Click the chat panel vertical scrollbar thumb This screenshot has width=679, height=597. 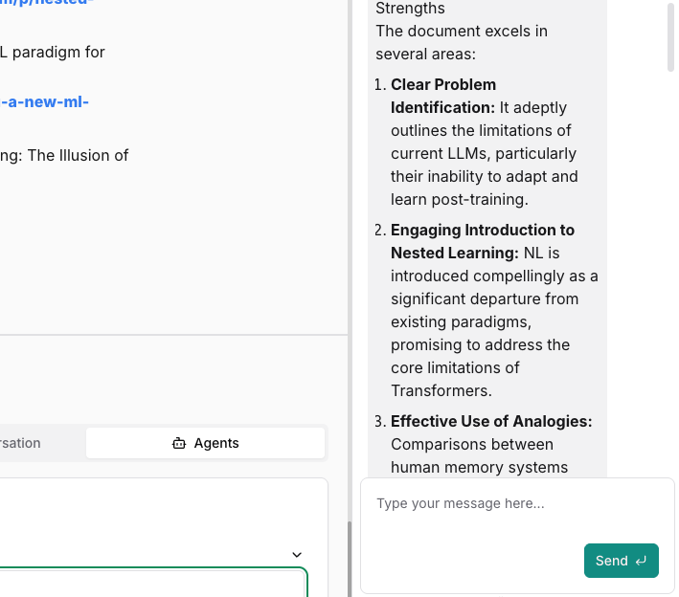coord(670,36)
